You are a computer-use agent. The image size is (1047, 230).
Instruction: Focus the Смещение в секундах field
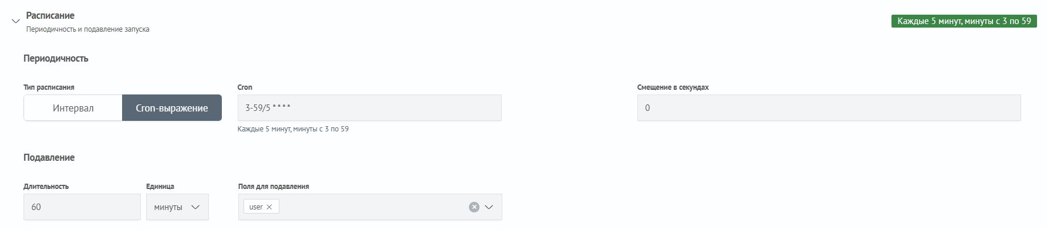coord(829,108)
